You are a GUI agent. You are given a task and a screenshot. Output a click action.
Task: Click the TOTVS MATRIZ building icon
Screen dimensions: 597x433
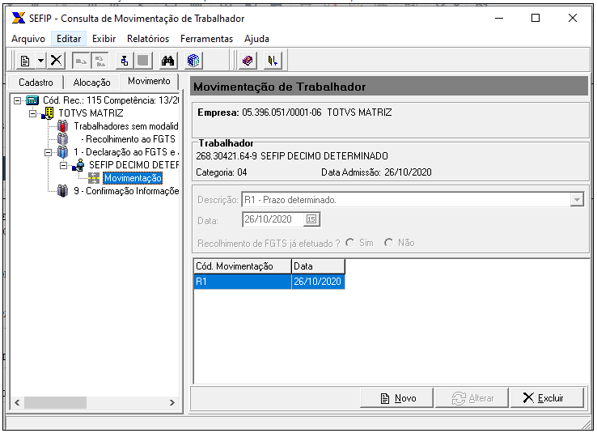coord(49,113)
